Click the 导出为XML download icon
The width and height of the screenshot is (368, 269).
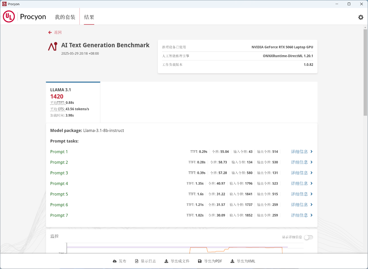pos(232,261)
